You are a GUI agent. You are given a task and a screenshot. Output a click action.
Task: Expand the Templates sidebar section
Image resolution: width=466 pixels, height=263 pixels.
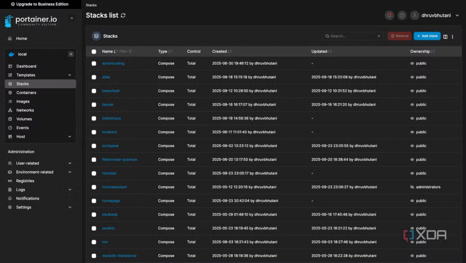tap(70, 75)
